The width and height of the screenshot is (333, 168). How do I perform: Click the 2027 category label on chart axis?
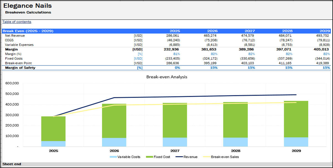175,151
